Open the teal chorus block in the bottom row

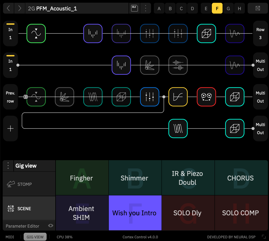point(178,129)
